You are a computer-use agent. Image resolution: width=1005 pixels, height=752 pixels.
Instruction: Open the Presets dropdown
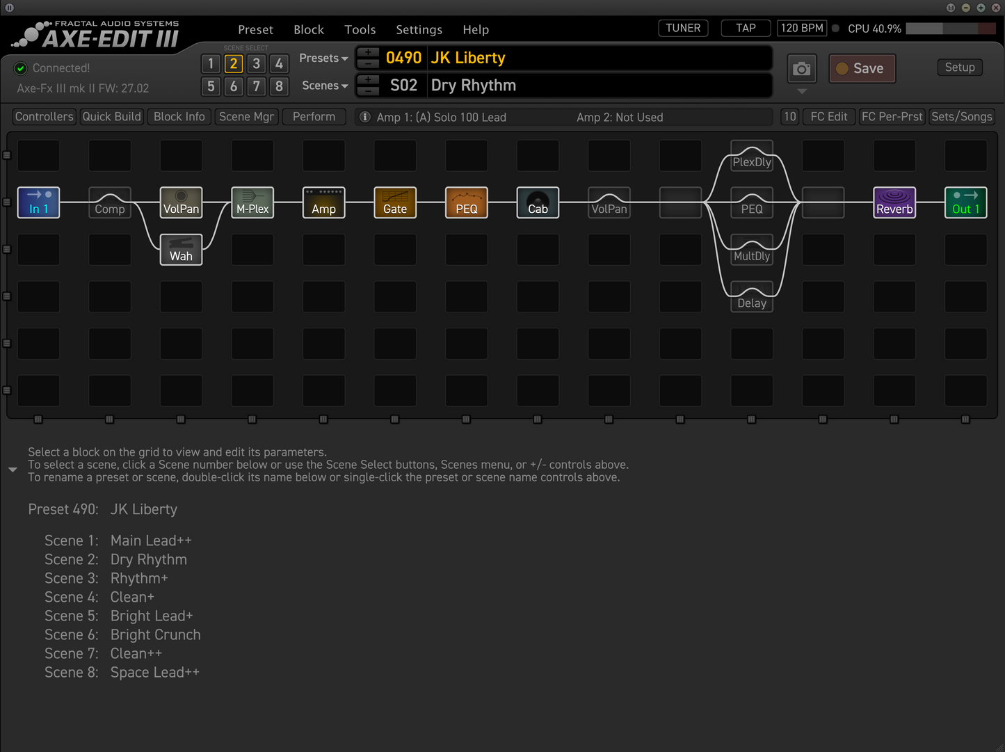click(322, 58)
